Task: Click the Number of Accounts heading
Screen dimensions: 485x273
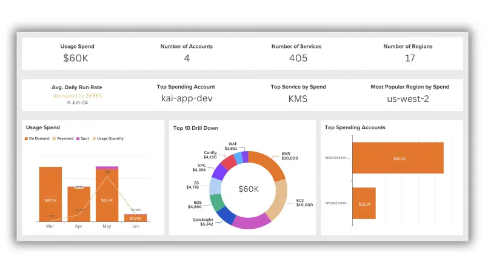Action: point(187,47)
